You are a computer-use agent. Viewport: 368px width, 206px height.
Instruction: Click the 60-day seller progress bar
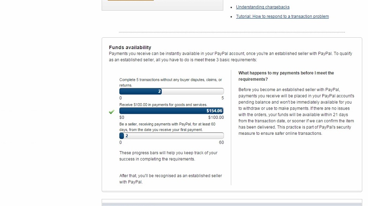171,136
